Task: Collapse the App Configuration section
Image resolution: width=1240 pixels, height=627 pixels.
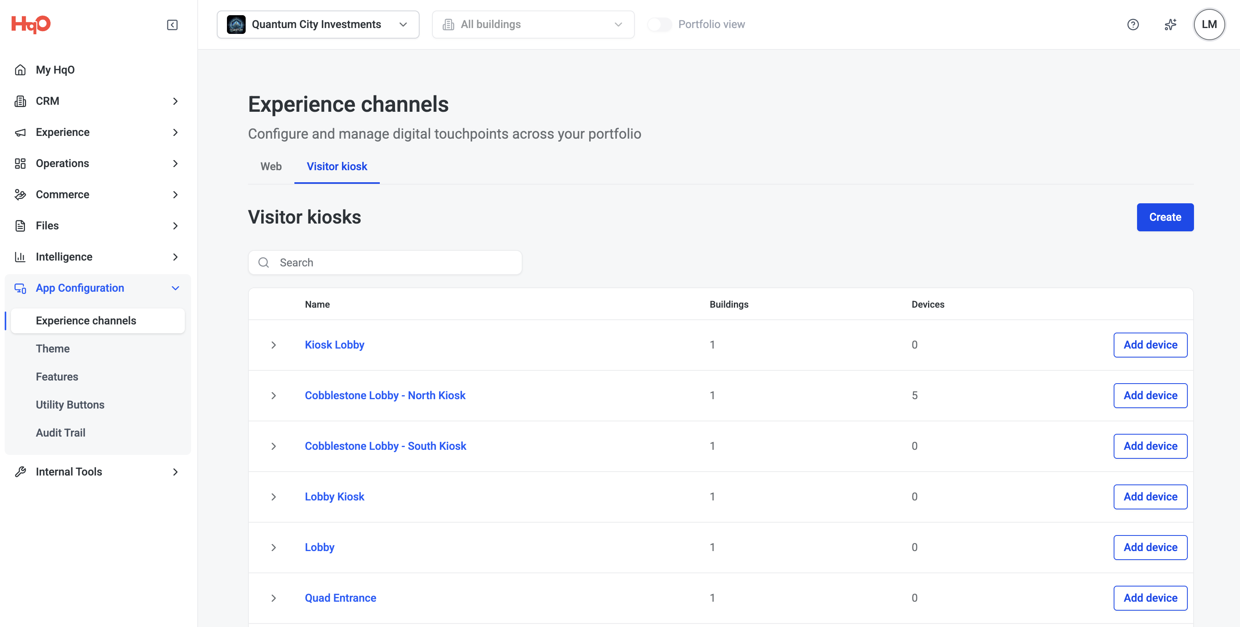Action: click(x=175, y=288)
